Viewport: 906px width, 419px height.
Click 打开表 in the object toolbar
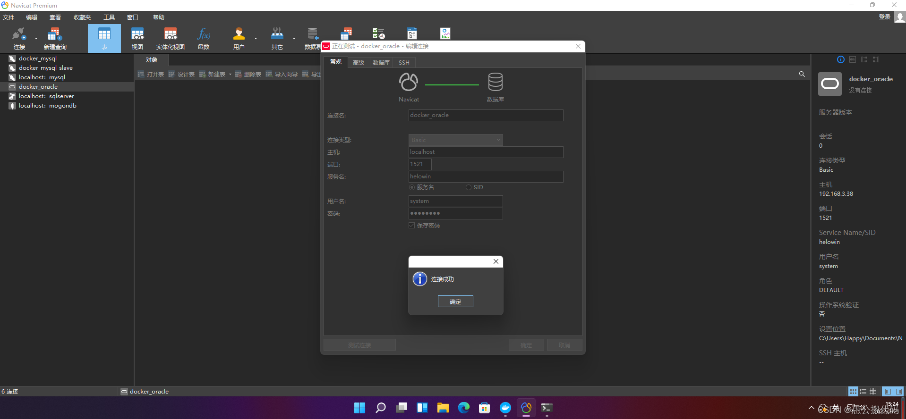coord(151,75)
